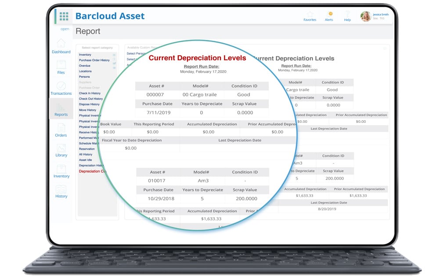Click the Barcloud Asset title
This screenshot has height=276, width=429.
click(110, 16)
